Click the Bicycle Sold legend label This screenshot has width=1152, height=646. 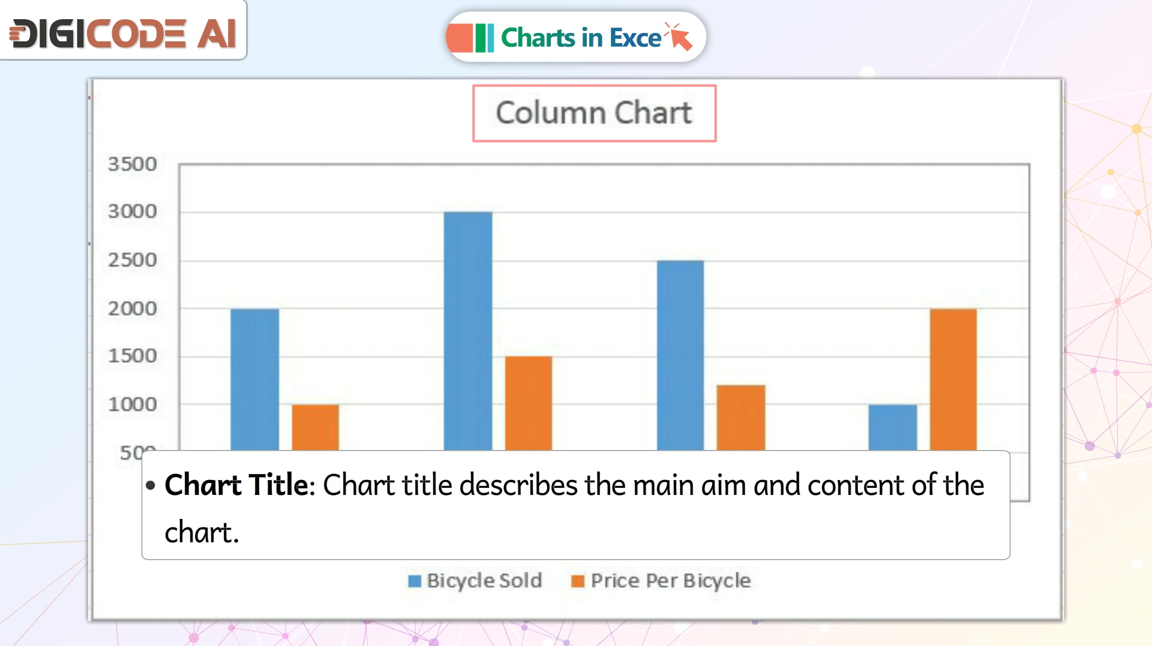pos(484,581)
